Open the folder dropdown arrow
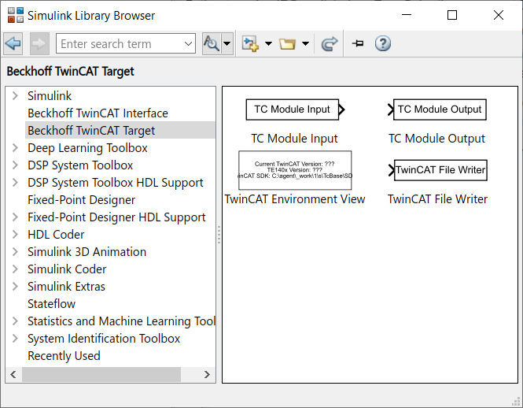The image size is (523, 408). 305,43
